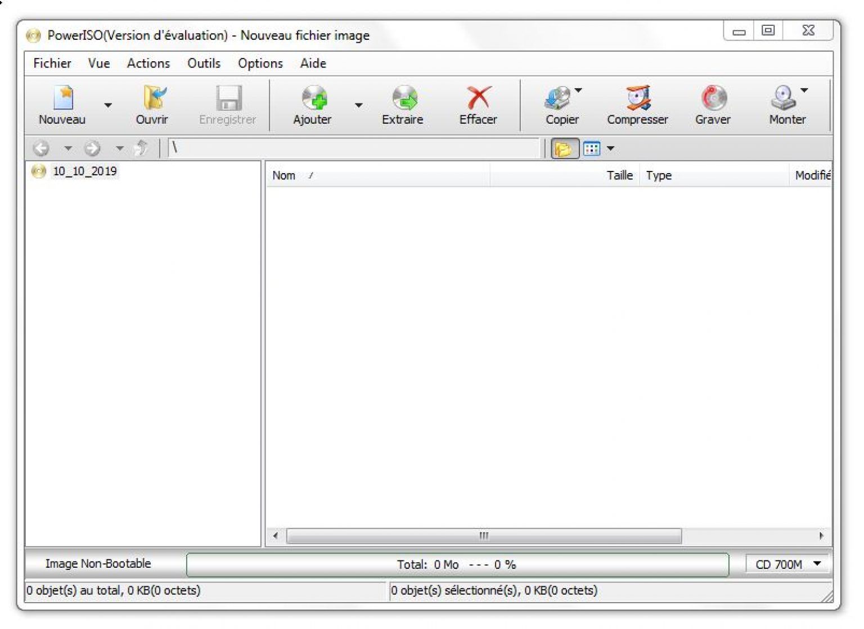Open the Back history dropdown arrow
Screen dimensions: 864x629
pos(68,148)
